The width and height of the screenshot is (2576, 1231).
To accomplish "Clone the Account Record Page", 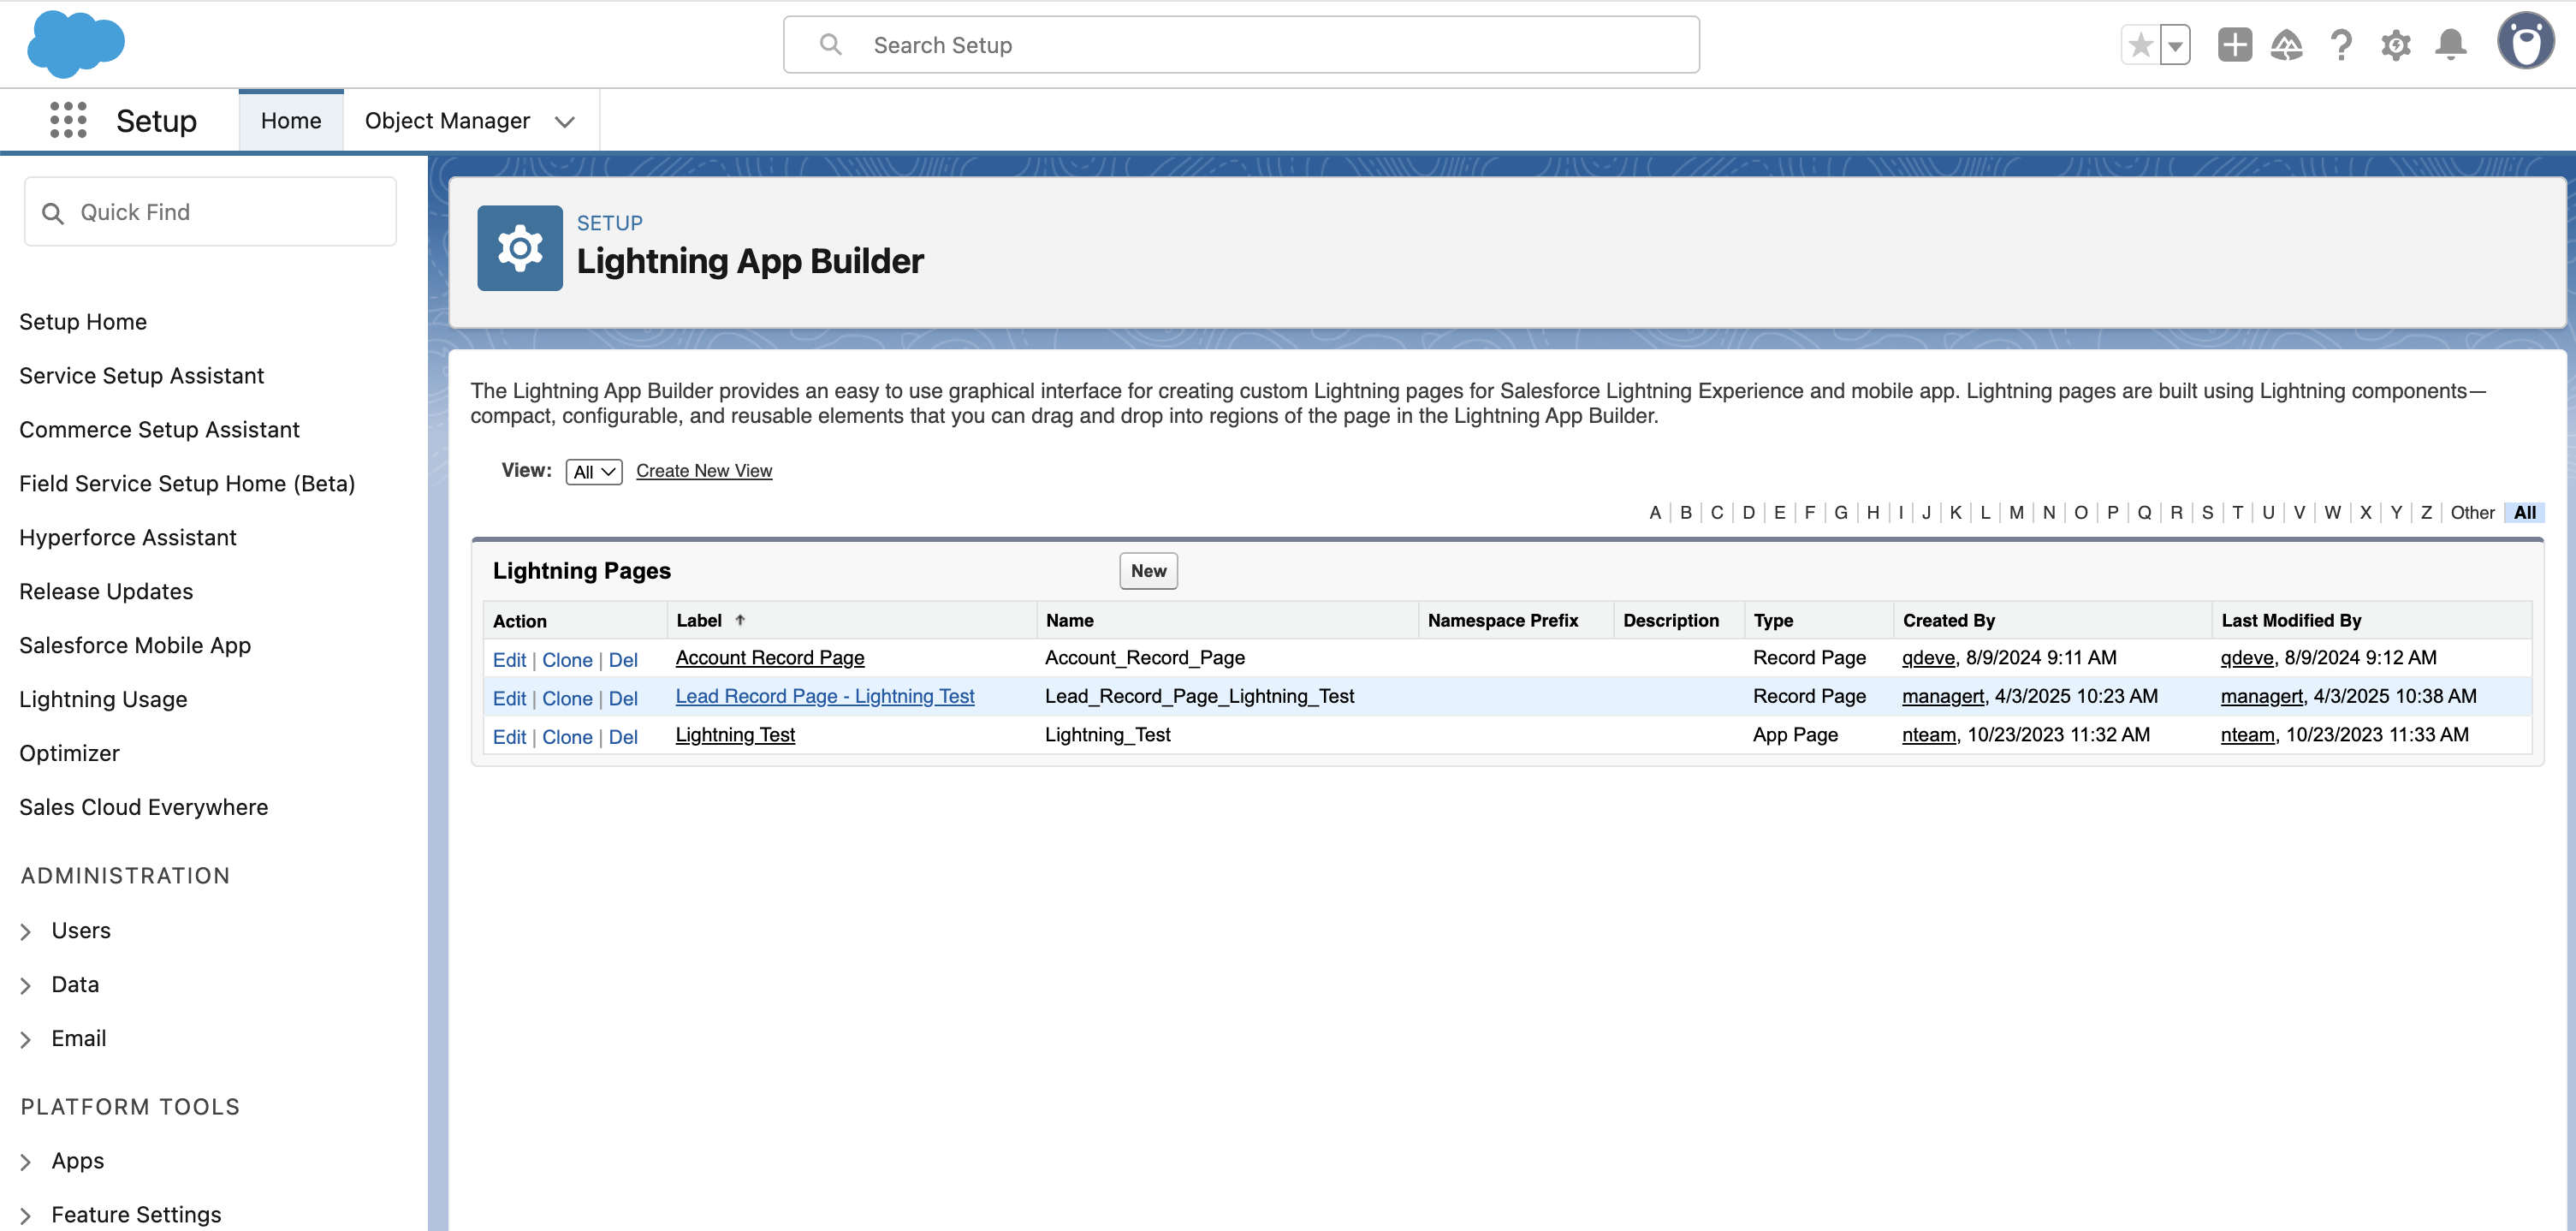I will pos(567,660).
